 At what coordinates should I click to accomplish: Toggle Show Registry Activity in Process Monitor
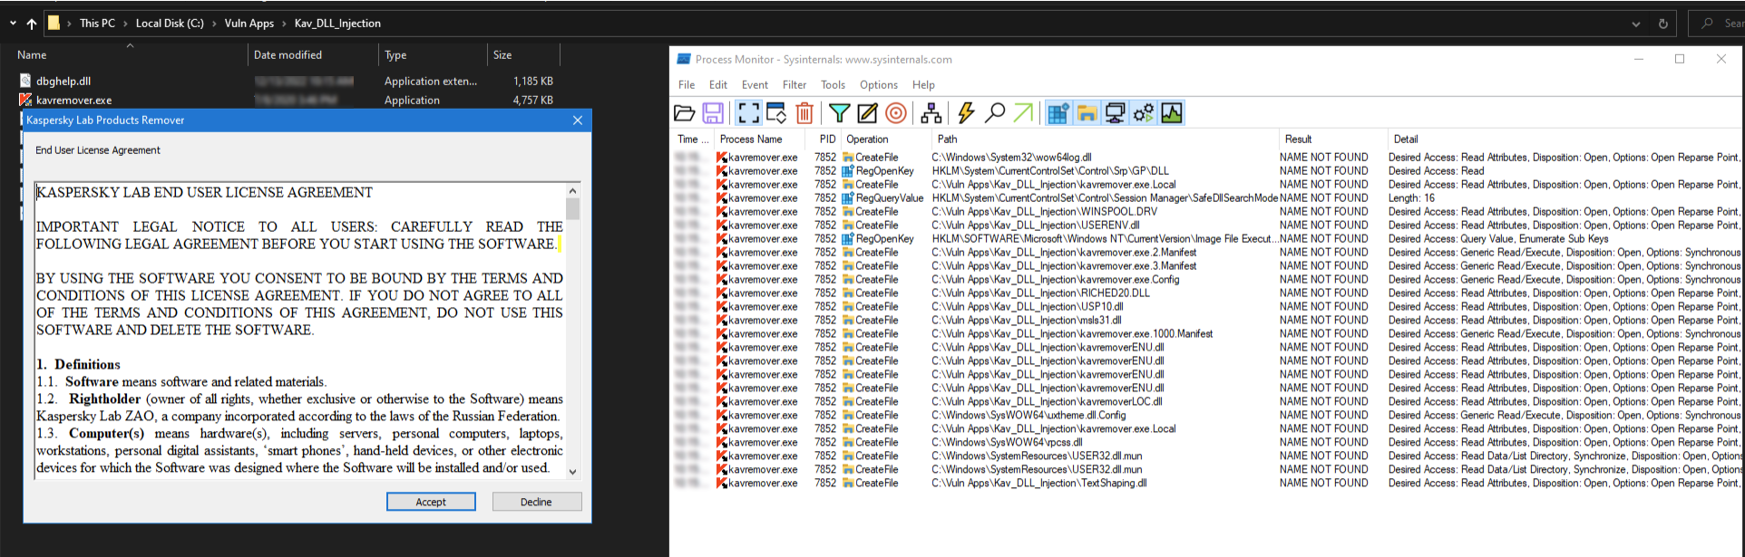click(x=1058, y=113)
